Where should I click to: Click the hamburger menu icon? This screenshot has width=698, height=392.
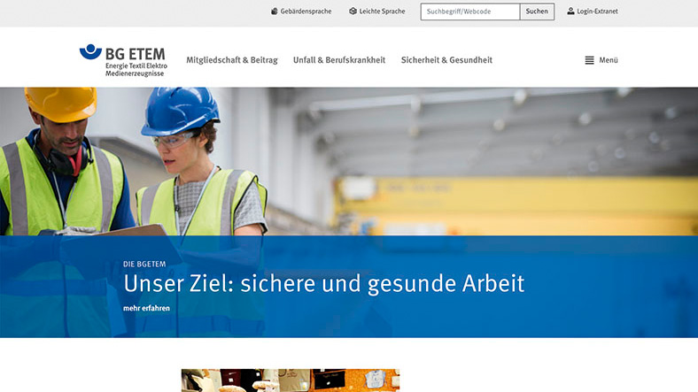point(589,60)
